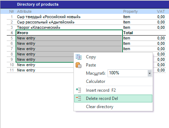Click Item property in row 5
169x128 pixels.
pyautogui.click(x=127, y=38)
